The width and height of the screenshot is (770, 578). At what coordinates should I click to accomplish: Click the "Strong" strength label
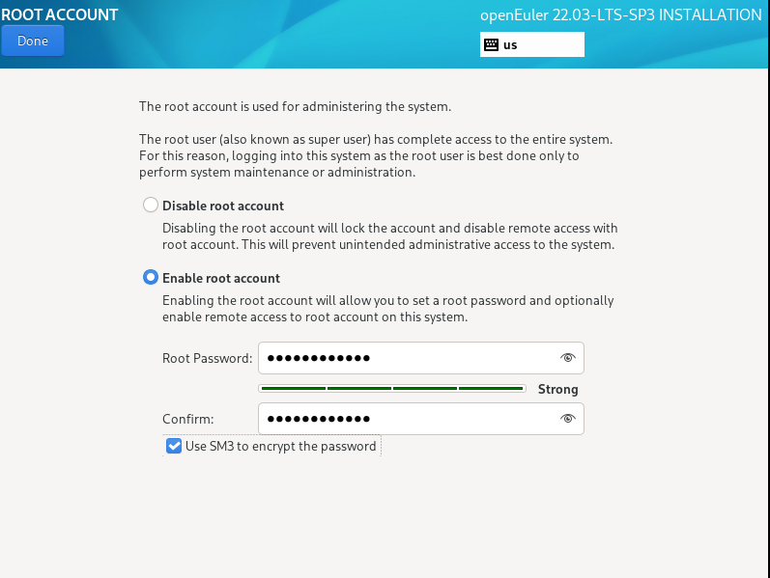pos(557,390)
